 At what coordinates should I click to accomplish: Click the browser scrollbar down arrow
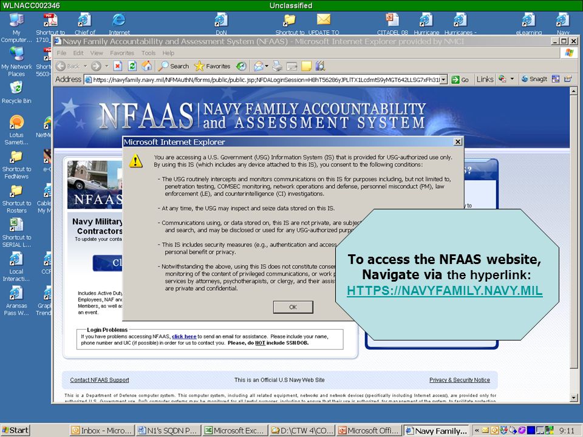tap(574, 398)
